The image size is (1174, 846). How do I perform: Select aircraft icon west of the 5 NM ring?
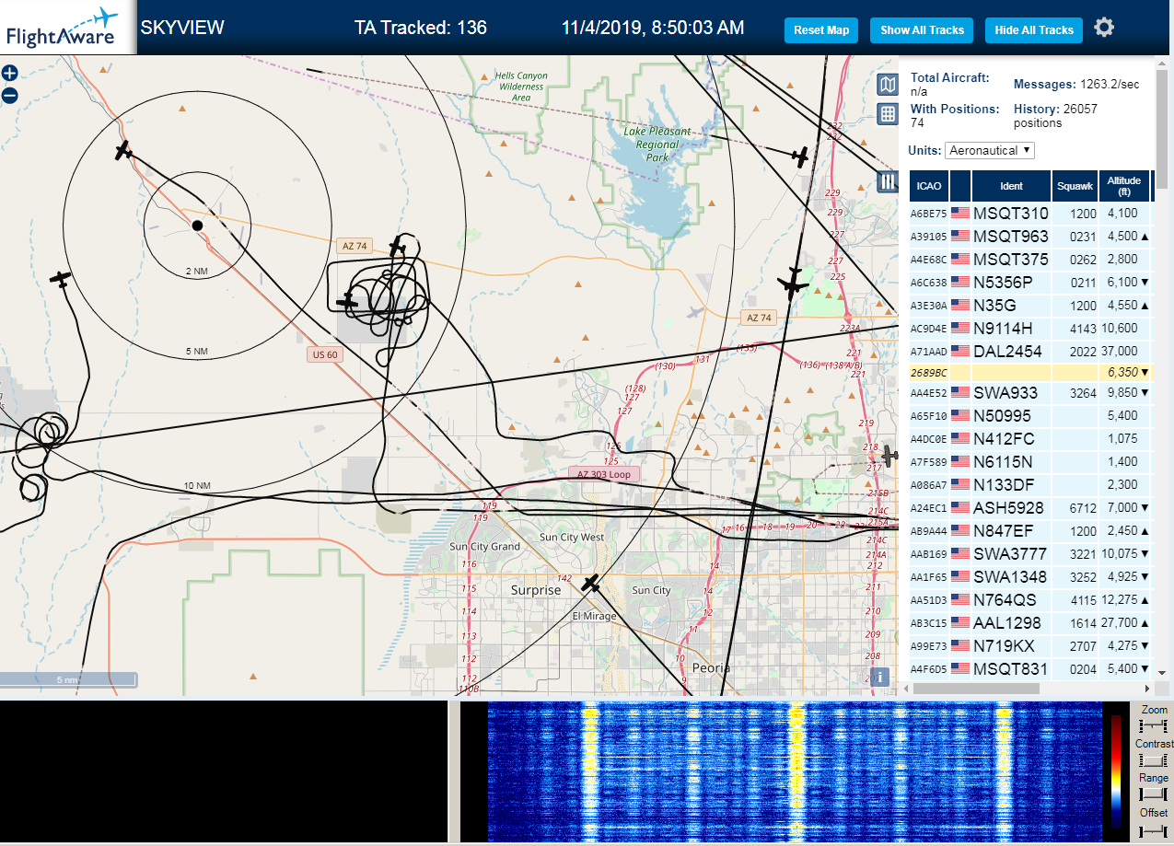click(61, 278)
